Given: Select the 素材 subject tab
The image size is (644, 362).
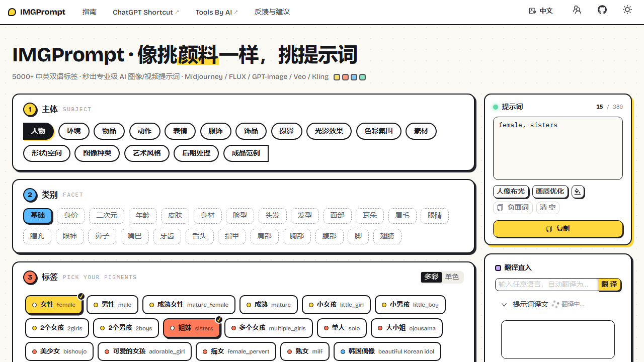Looking at the screenshot, I should 421,131.
